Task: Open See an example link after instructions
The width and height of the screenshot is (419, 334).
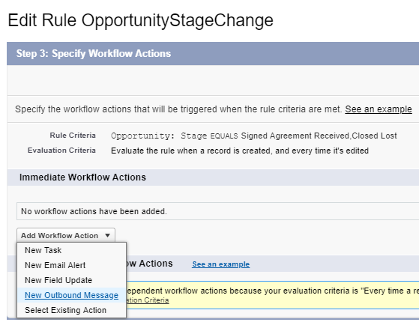Action: pyautogui.click(x=379, y=109)
